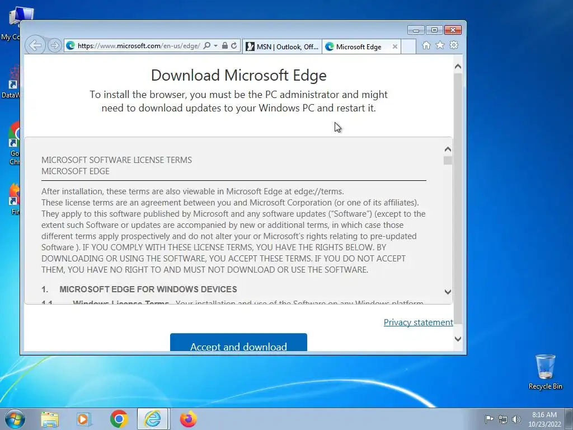
Task: Click the main page scrollbar thumb
Action: (x=458, y=199)
